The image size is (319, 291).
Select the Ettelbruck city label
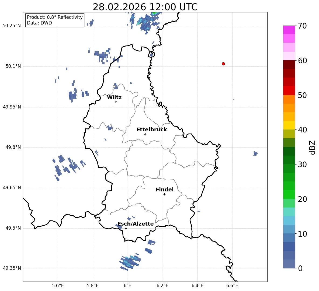(152, 130)
